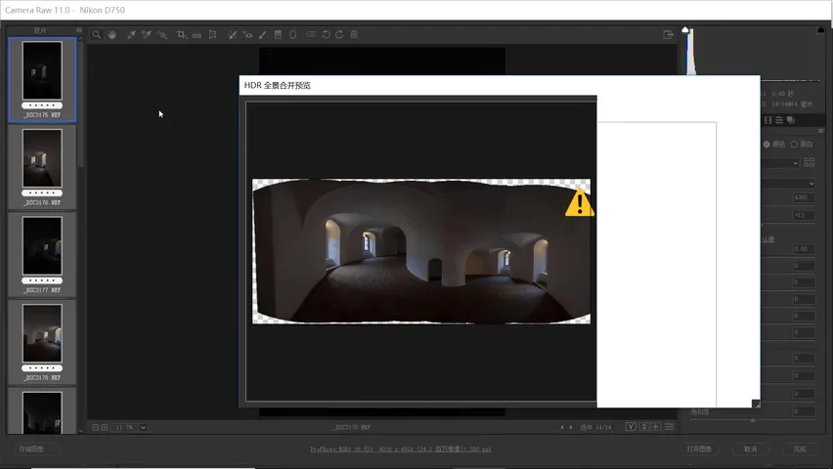Screen dimensions: 833x469
Task: Rotate image counterclockwise
Action: (327, 34)
